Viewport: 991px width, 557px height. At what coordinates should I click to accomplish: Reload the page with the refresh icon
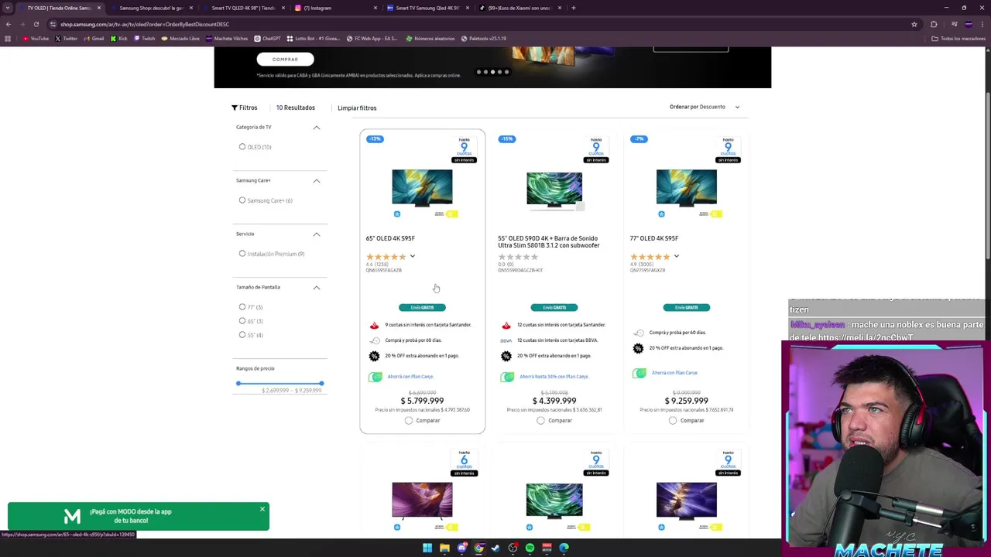(x=36, y=24)
